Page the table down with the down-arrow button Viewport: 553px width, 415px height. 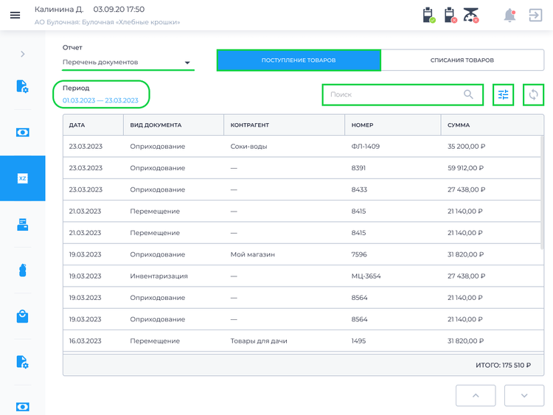coord(524,396)
